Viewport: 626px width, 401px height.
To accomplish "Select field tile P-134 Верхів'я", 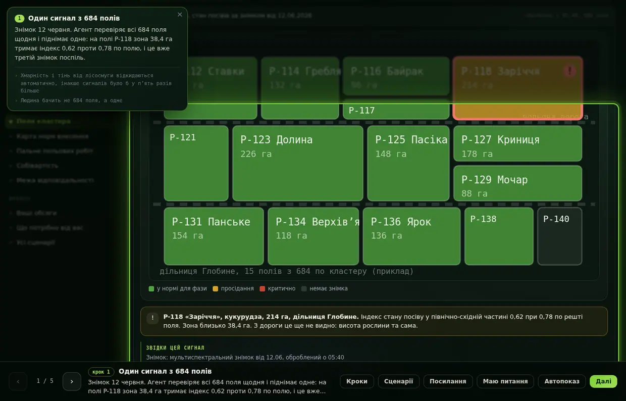I will tap(314, 236).
